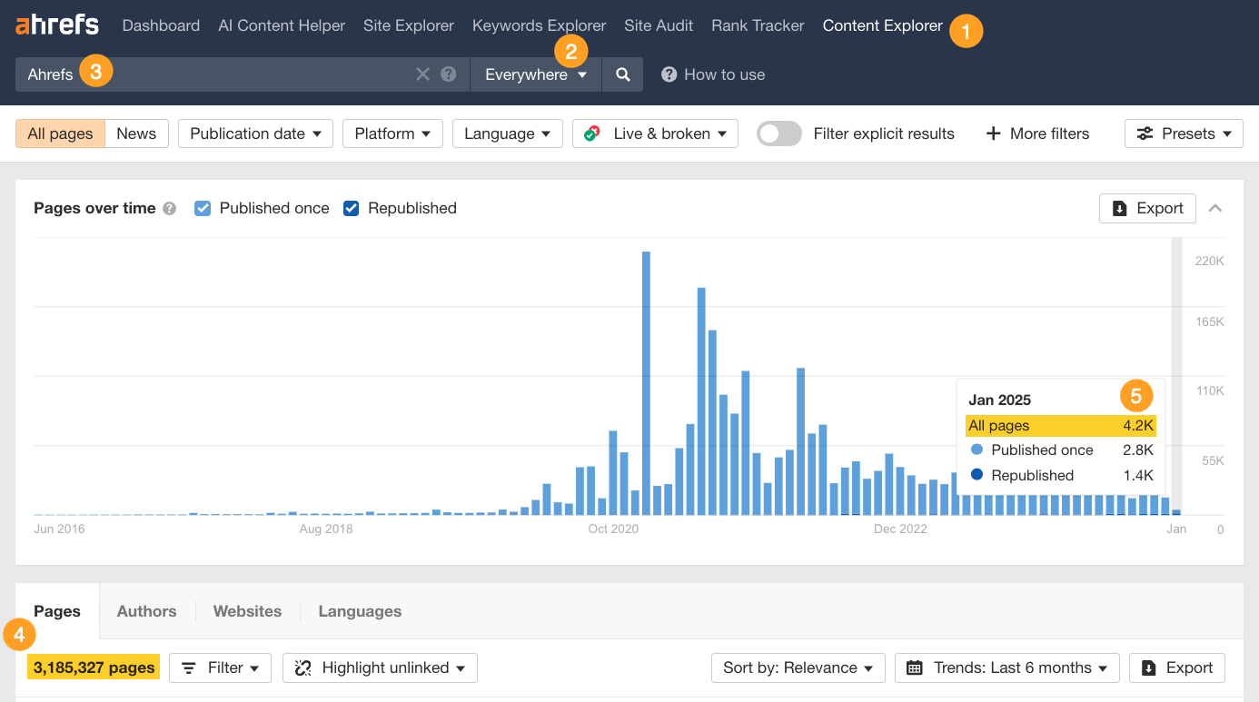Export the pages list
Screen dimensions: 1259x702
[x=1177, y=667]
